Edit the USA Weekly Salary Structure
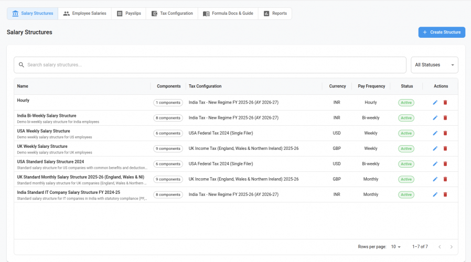Image resolution: width=471 pixels, height=262 pixels. [x=435, y=133]
